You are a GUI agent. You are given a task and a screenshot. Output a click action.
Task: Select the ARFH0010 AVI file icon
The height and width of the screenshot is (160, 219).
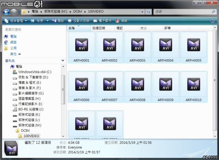[194, 84]
